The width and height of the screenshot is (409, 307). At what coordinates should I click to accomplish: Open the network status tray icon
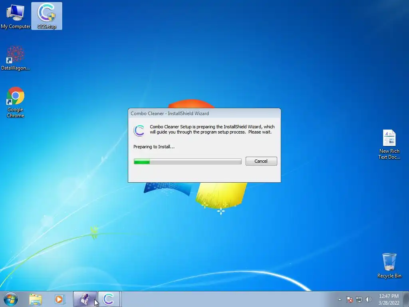pos(359,299)
